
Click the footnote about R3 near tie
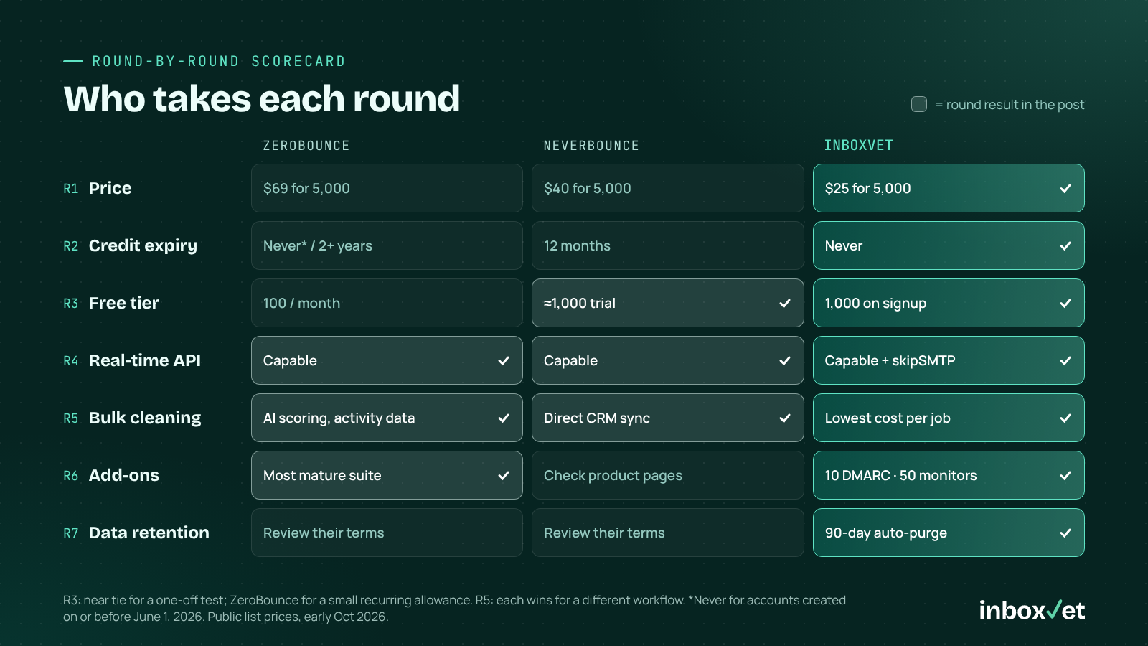454,608
